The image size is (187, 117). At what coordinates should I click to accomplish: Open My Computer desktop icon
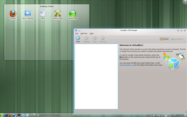point(28,15)
